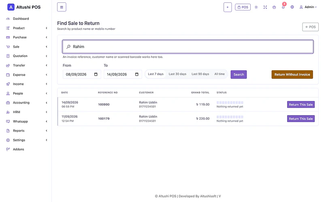Viewport: 324px width, 202px height.
Task: Click reference number 100179
Action: pyautogui.click(x=104, y=119)
